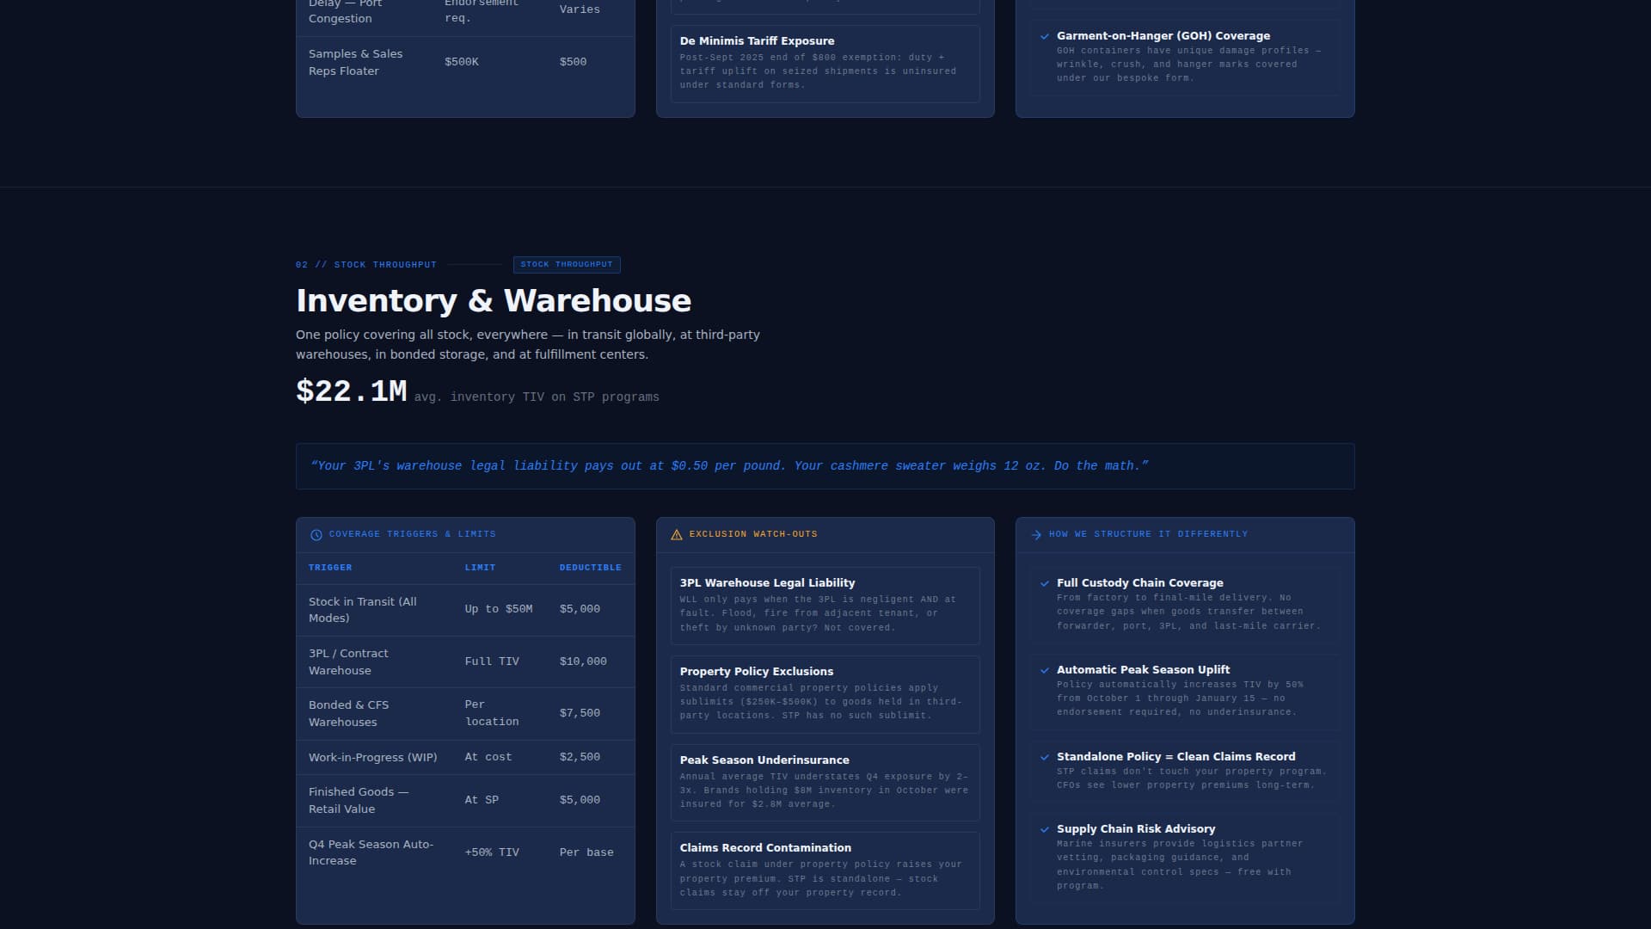
Task: Select the 3PL / Contract Warehouse row
Action: (x=465, y=661)
